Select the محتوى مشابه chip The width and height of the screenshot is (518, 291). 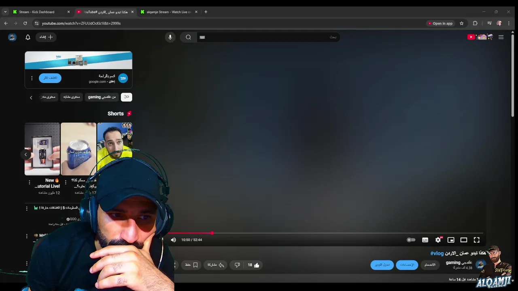coord(72,97)
